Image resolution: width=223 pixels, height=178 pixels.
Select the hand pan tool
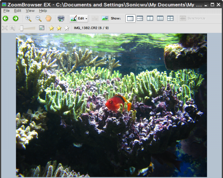coord(48,18)
